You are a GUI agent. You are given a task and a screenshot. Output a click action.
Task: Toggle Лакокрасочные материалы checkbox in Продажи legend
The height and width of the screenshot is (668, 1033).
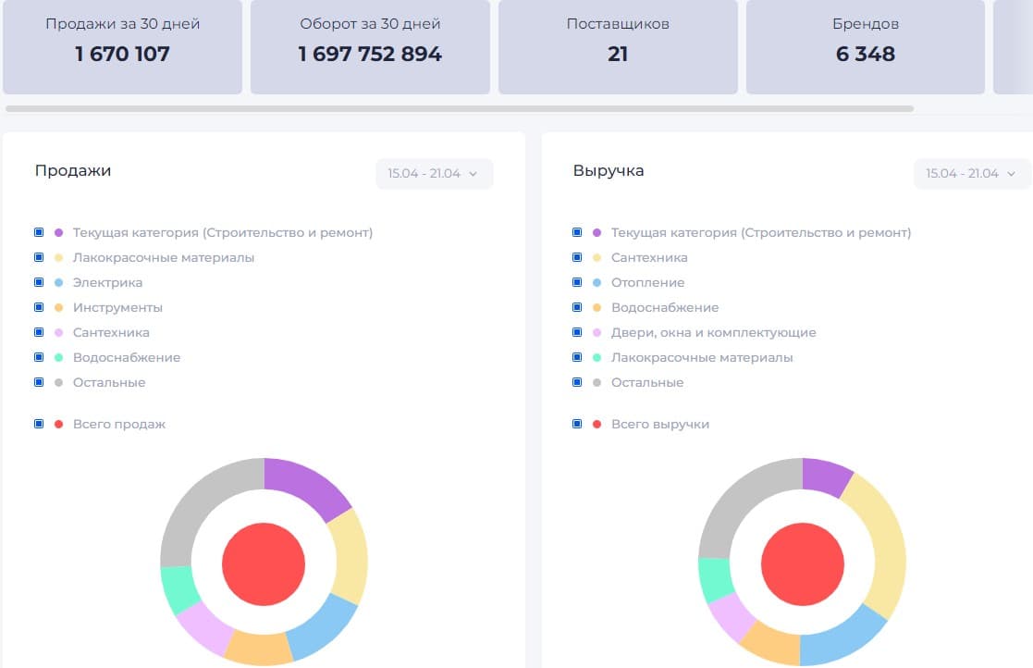click(x=39, y=257)
